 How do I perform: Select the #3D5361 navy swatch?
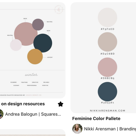(107, 92)
